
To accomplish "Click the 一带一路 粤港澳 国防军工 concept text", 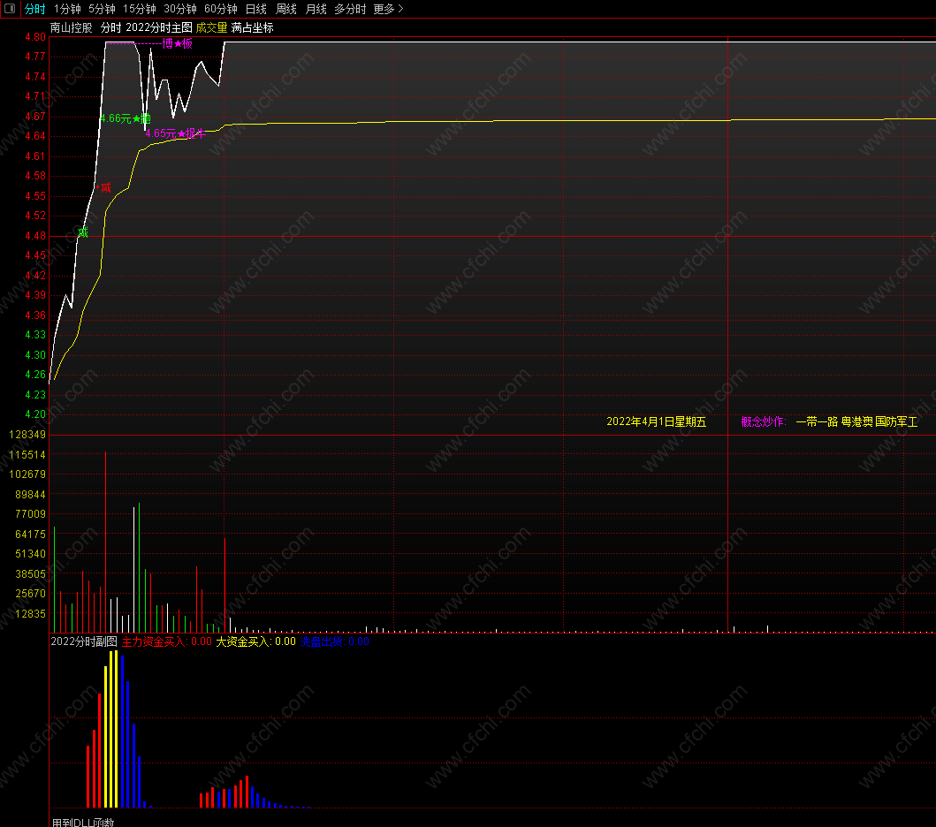I will pyautogui.click(x=856, y=421).
